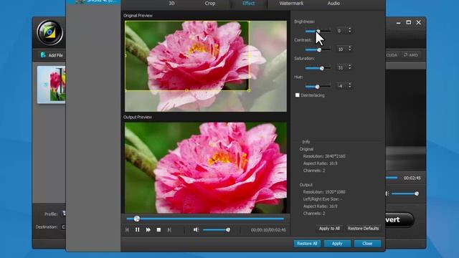Increase Contrast value with stepper arrow
This screenshot has width=459, height=258.
coord(349,47)
